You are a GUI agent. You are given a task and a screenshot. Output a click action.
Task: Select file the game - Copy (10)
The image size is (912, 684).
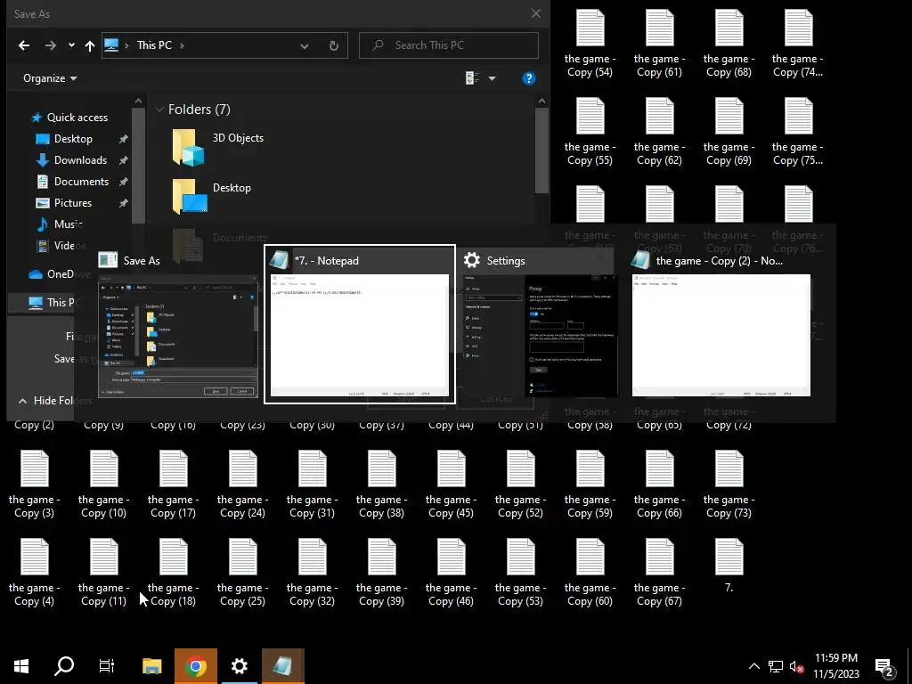(x=103, y=485)
